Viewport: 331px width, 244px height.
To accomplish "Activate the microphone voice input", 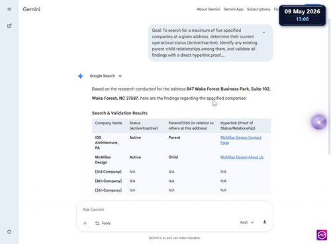I will tap(265, 222).
